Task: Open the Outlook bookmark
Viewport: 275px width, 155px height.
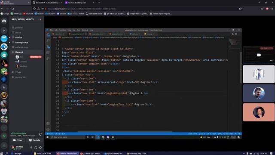Action: 39,13
